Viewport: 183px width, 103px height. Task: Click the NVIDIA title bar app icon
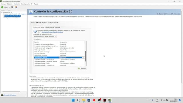click(x=1, y=1)
